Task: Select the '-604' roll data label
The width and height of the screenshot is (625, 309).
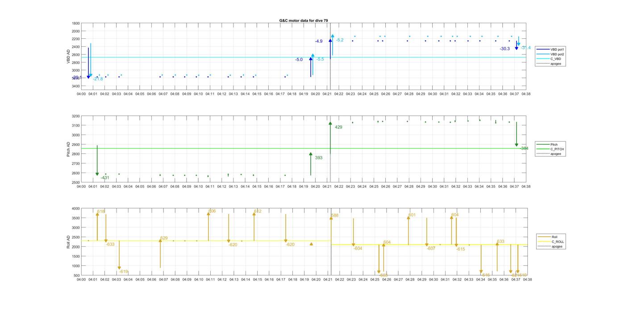Action: pyautogui.click(x=358, y=249)
